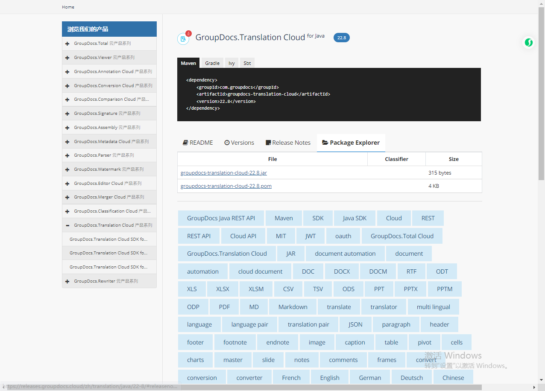Switch to the Ivy tab
The height and width of the screenshot is (391, 545).
click(x=231, y=63)
